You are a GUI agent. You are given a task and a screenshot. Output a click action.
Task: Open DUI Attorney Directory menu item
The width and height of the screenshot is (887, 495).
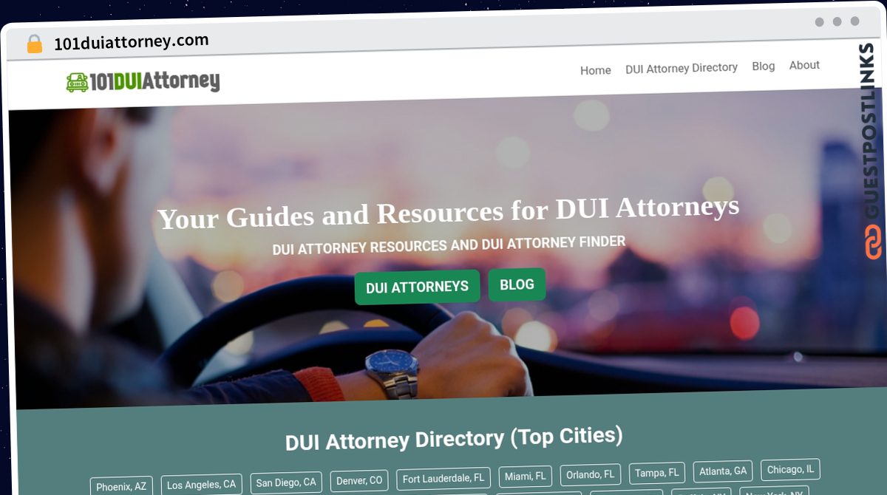(682, 68)
